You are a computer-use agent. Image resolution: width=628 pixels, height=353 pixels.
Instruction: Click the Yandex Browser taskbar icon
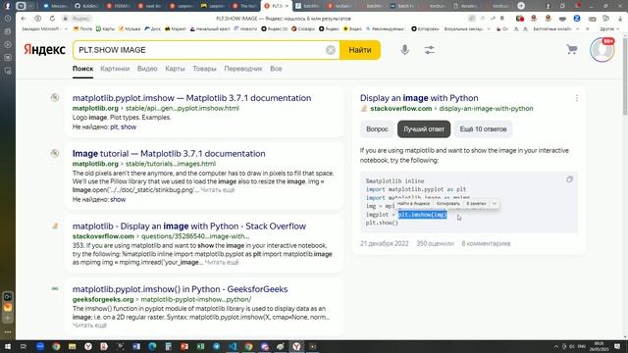pyautogui.click(x=296, y=346)
